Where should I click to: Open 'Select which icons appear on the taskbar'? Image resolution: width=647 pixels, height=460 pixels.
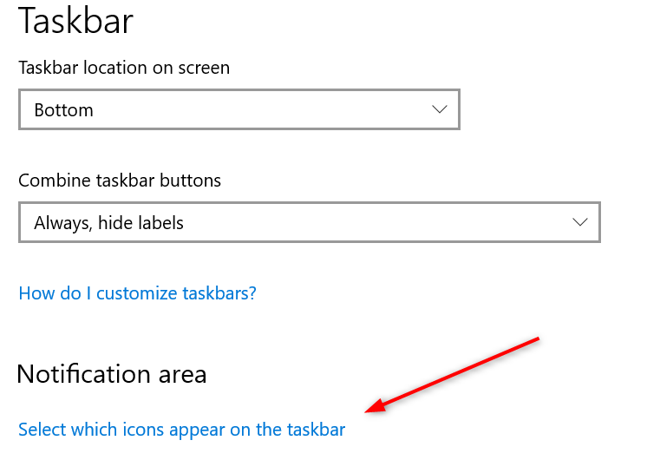(181, 430)
